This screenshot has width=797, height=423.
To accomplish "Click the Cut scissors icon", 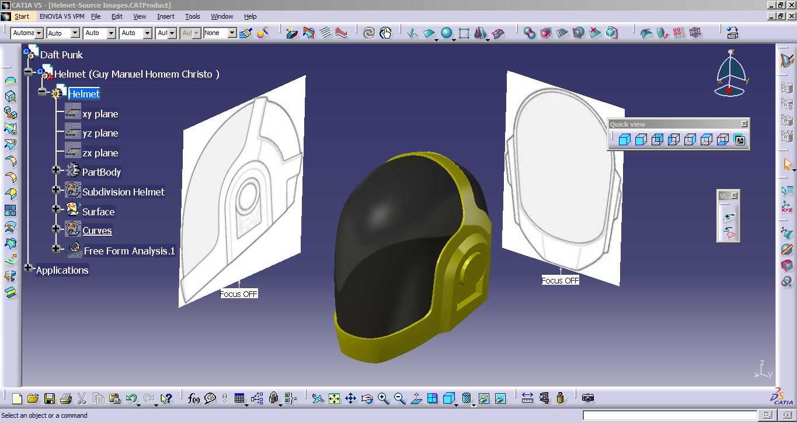I will click(82, 398).
